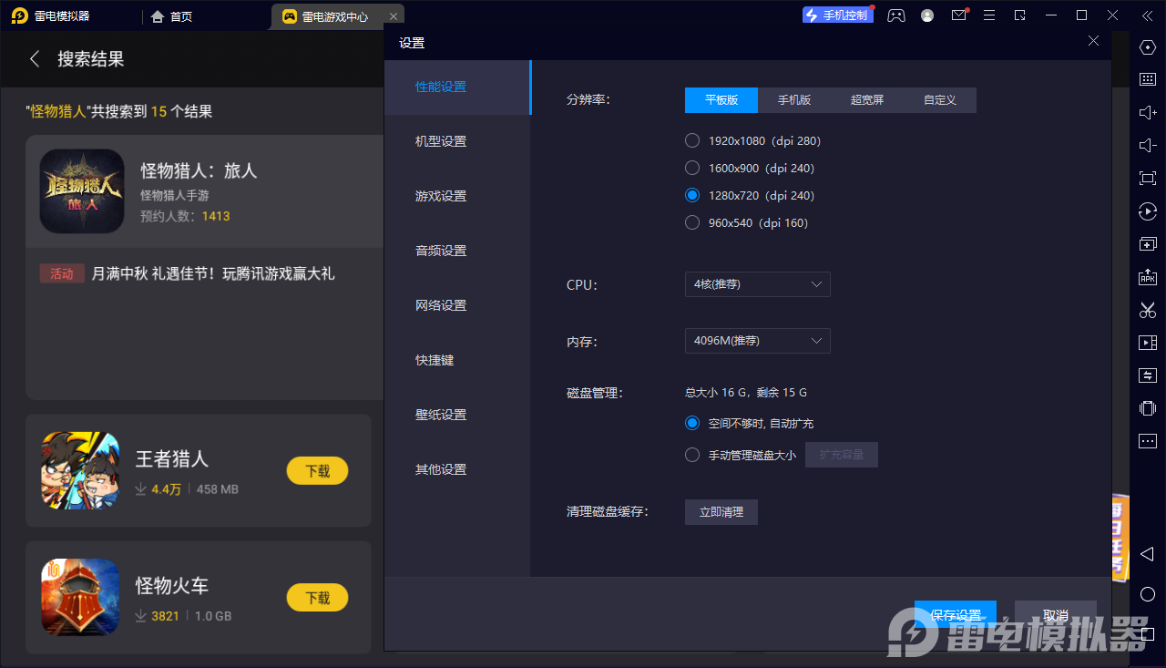
Task: Switch to 超宽屏 resolution tab
Action: [867, 100]
